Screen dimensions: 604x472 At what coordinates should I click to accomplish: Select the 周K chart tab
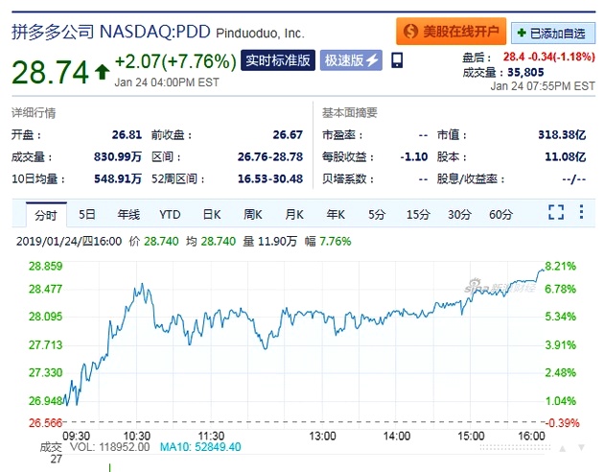[253, 214]
